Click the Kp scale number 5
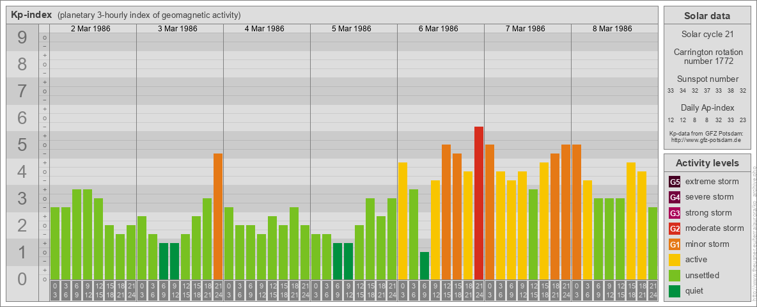 (22, 145)
